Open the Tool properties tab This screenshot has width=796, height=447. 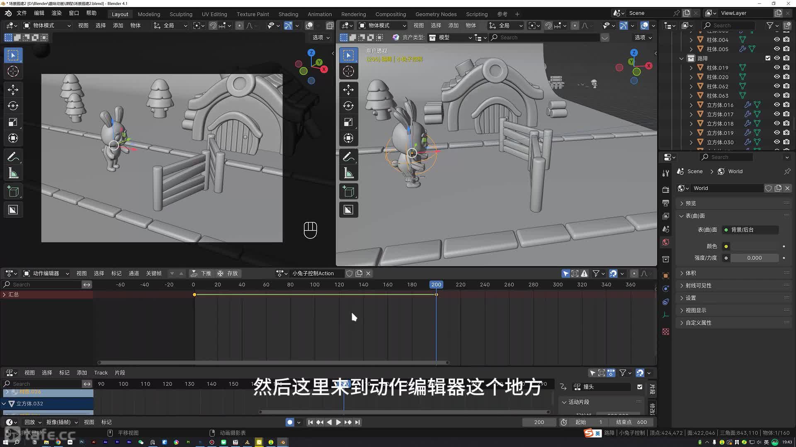(665, 173)
